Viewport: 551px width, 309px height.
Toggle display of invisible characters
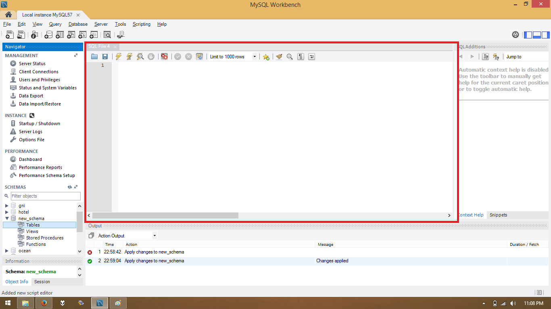[300, 56]
